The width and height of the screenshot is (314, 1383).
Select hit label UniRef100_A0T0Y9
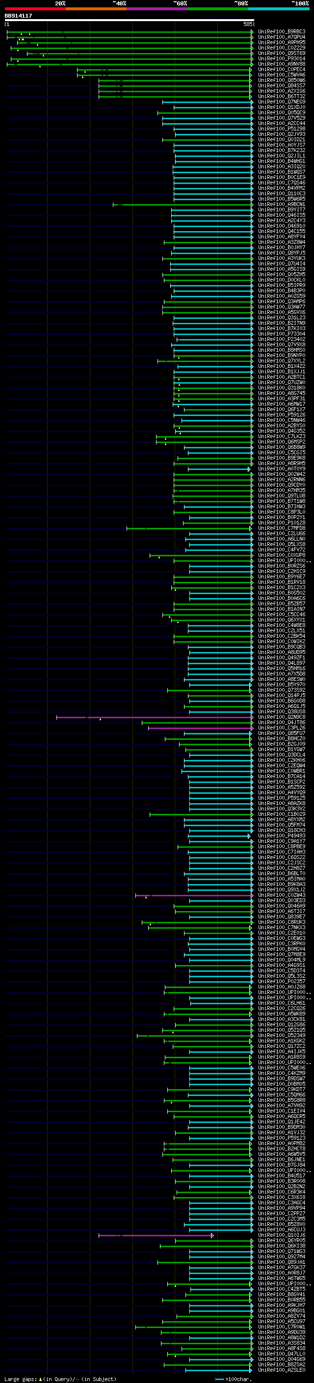(281, 469)
